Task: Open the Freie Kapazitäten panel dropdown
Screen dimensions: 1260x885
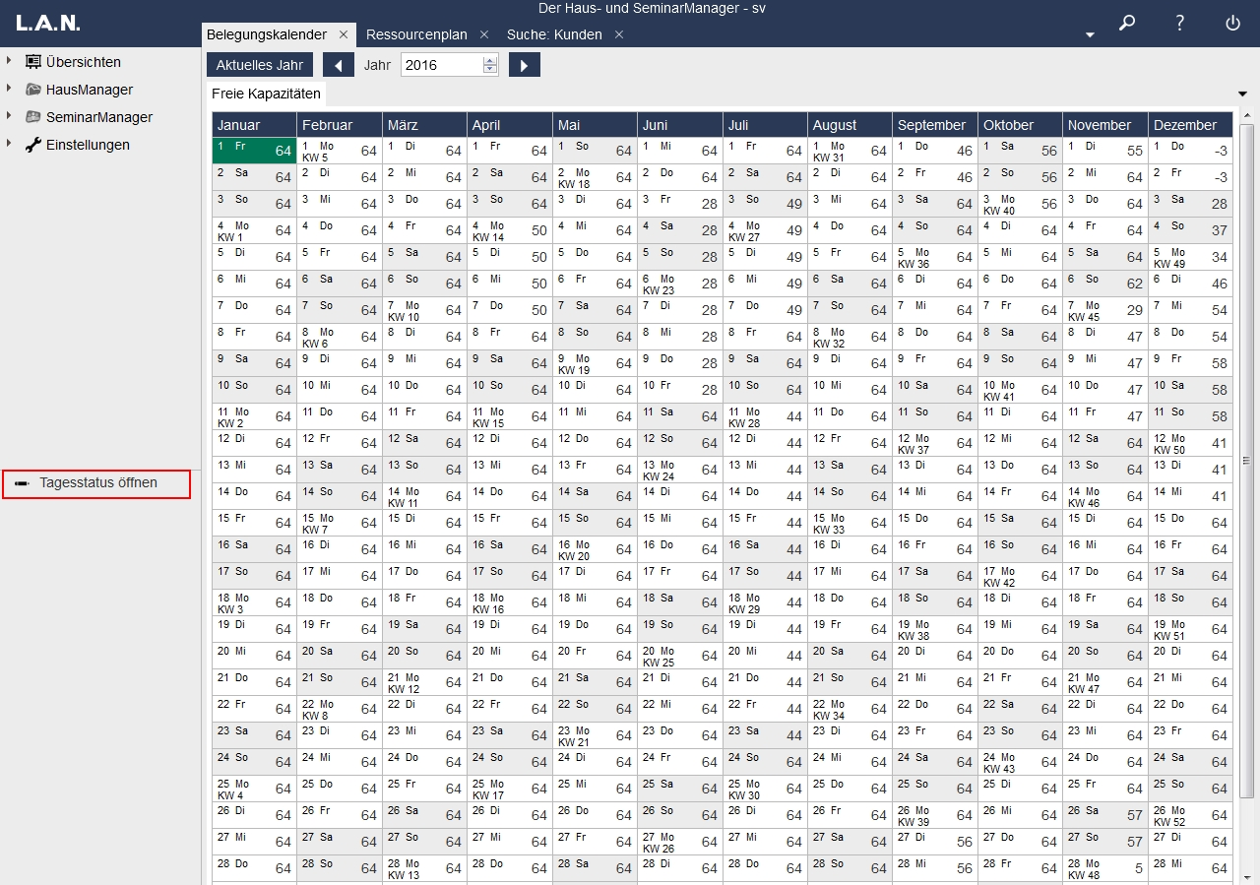Action: [1242, 94]
